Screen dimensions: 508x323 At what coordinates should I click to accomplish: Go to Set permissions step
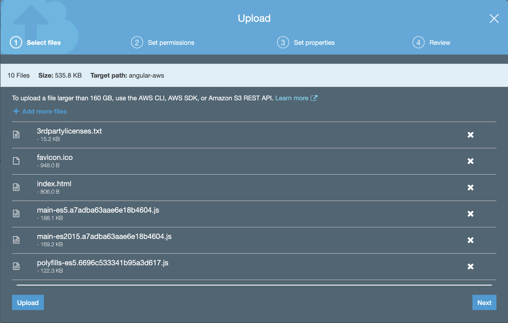[x=163, y=43]
